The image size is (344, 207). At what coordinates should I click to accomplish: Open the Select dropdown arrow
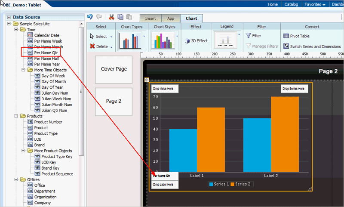(x=111, y=37)
